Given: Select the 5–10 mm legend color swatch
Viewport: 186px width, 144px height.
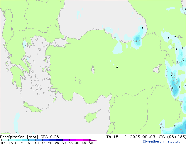Looking at the screenshot, I should [x=32, y=140].
